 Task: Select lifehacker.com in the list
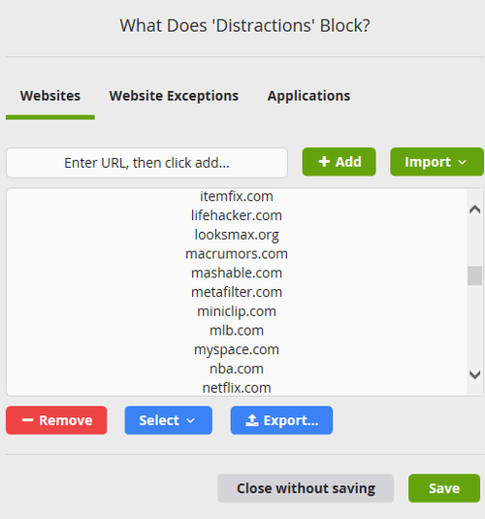(237, 215)
